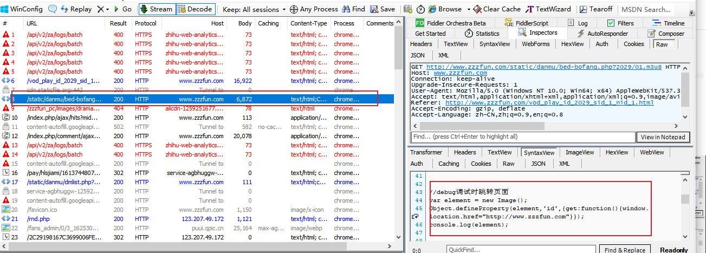Save sessions with Save button
Image resolution: width=706 pixels, height=253 pixels.
[x=383, y=9]
